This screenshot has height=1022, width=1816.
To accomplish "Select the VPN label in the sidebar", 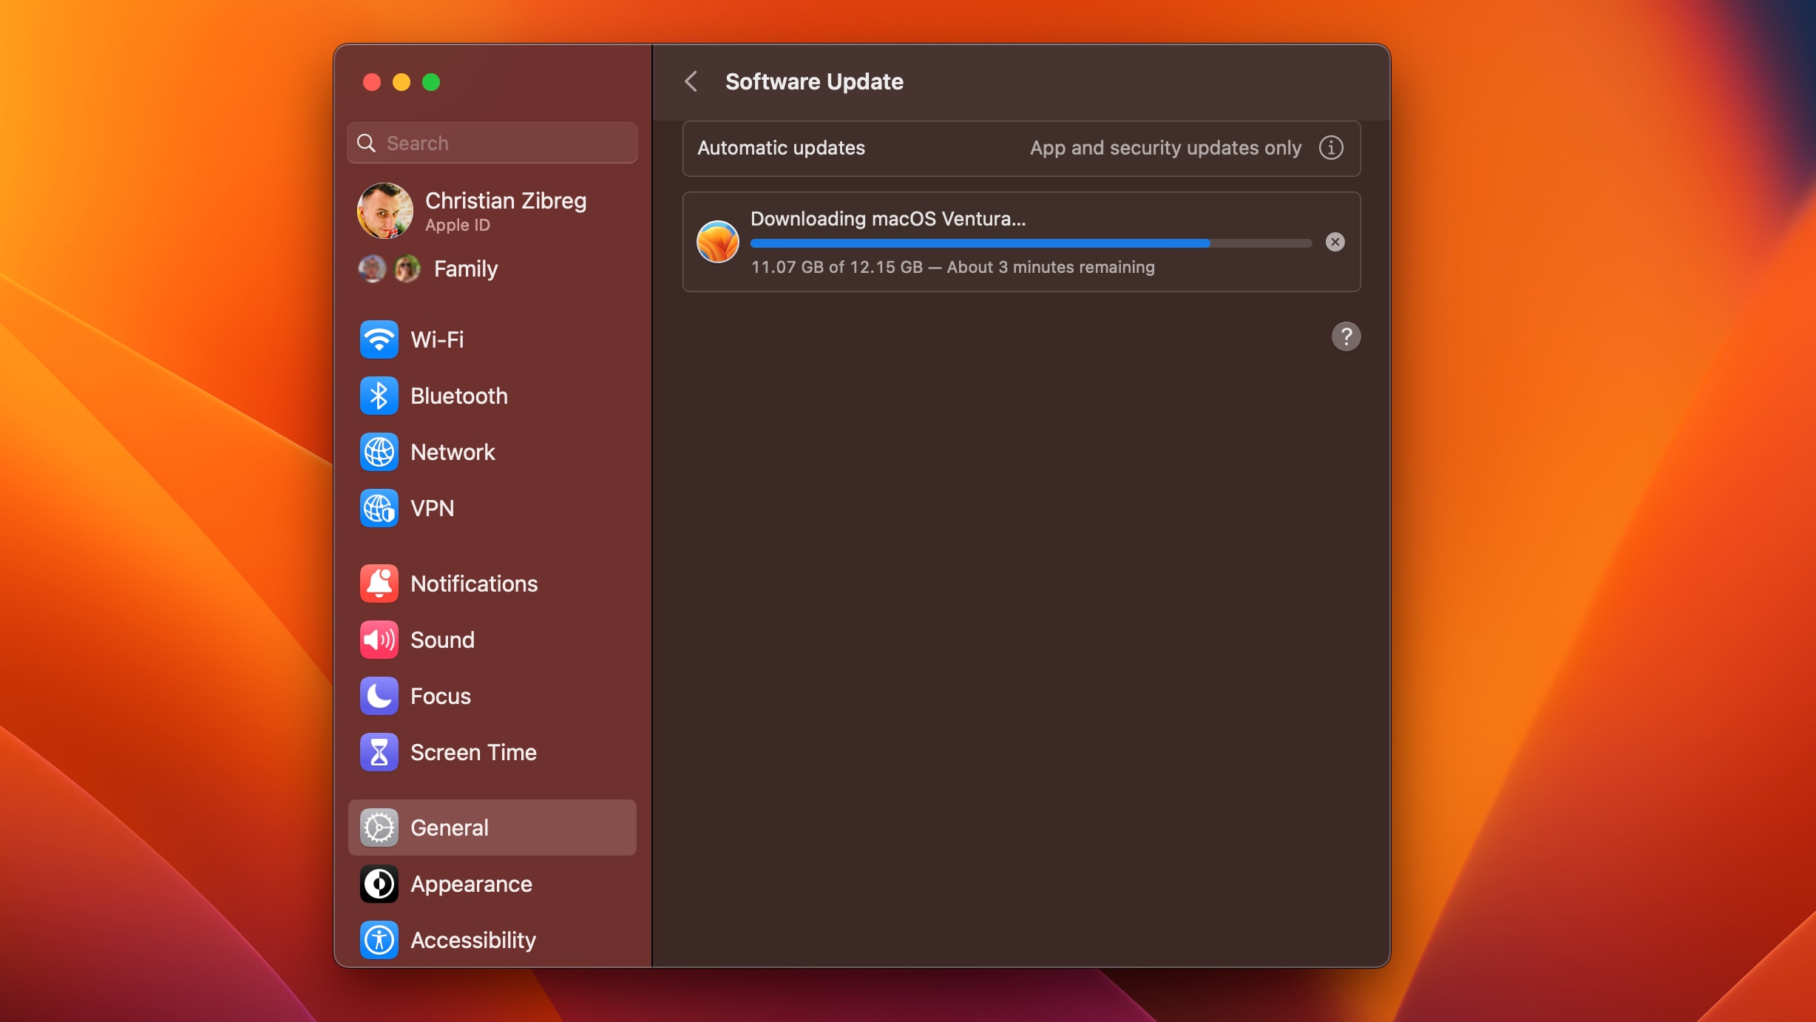I will (x=433, y=508).
